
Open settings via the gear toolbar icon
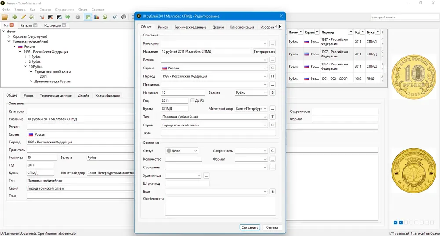pos(78,17)
